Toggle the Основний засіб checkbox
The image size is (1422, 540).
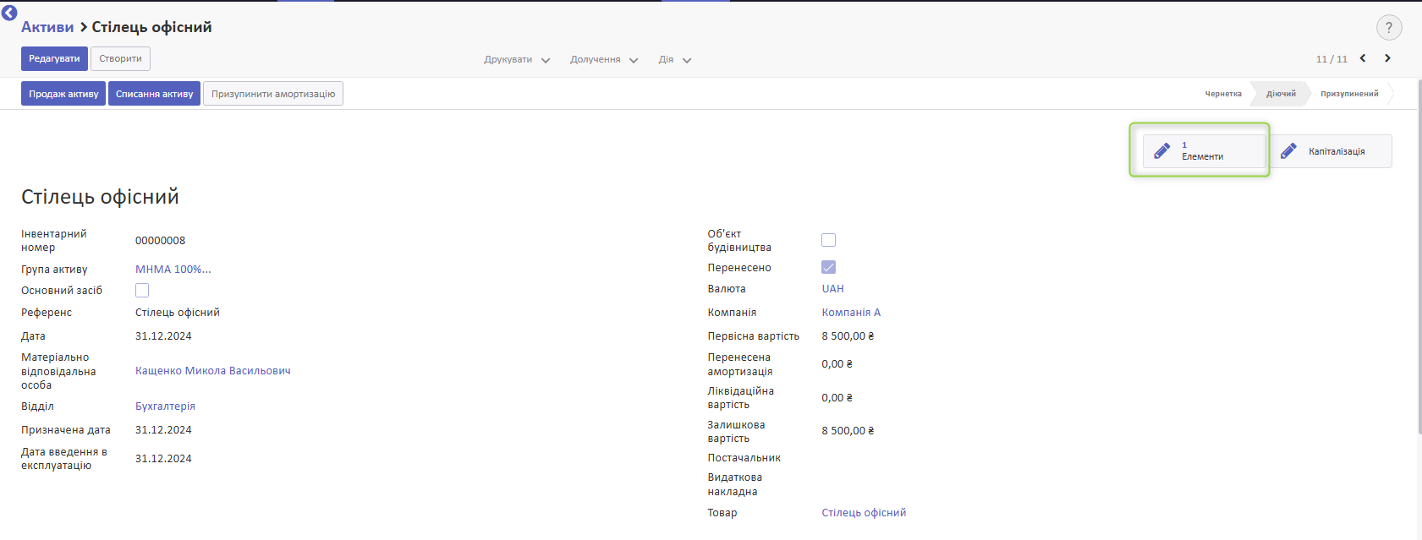tap(142, 290)
